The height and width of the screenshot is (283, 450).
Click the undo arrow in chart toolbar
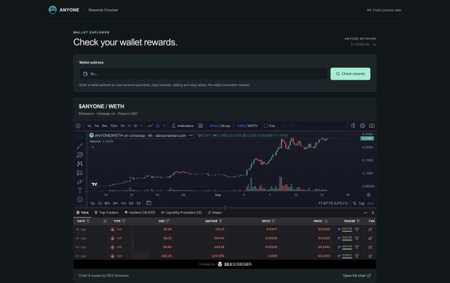(x=283, y=126)
